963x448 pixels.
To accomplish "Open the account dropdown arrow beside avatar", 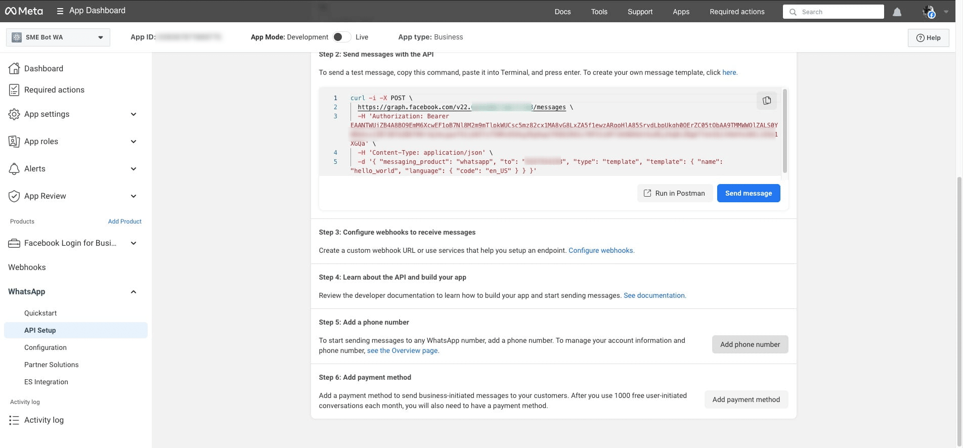I will pyautogui.click(x=946, y=12).
